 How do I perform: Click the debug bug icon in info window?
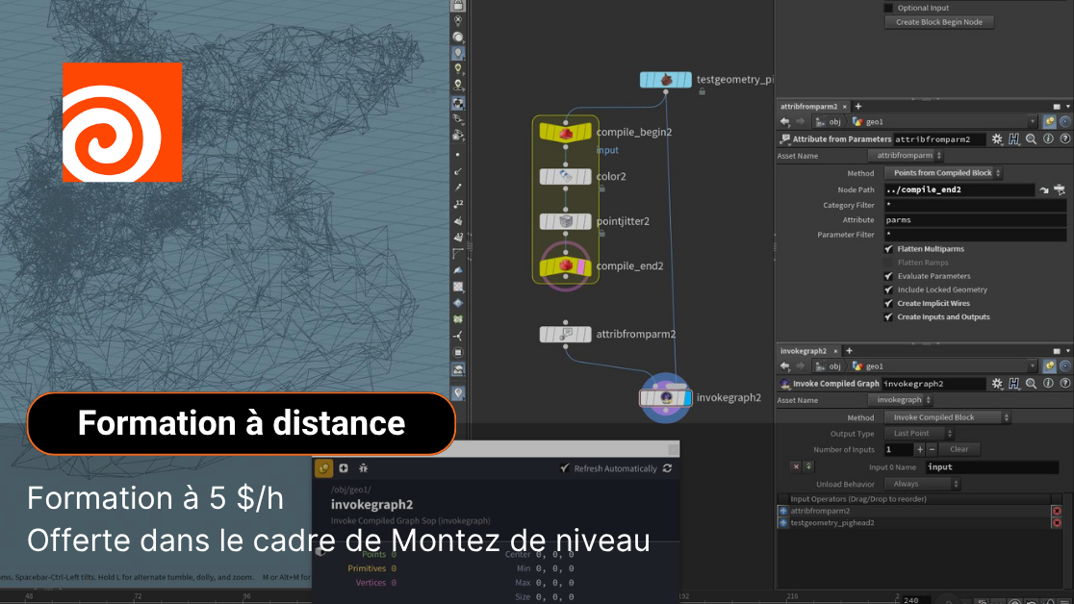(363, 468)
